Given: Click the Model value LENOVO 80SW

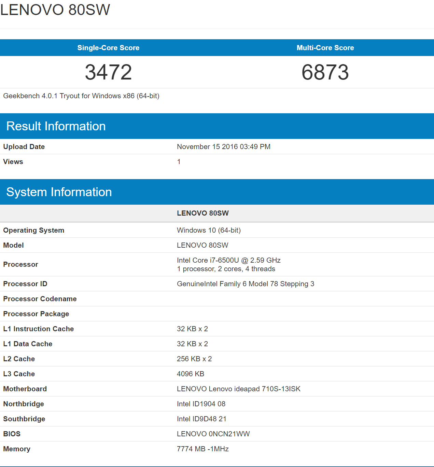Looking at the screenshot, I should pos(202,245).
